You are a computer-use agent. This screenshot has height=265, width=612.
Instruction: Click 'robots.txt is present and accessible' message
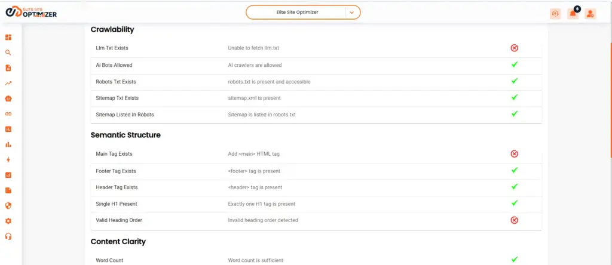point(270,82)
